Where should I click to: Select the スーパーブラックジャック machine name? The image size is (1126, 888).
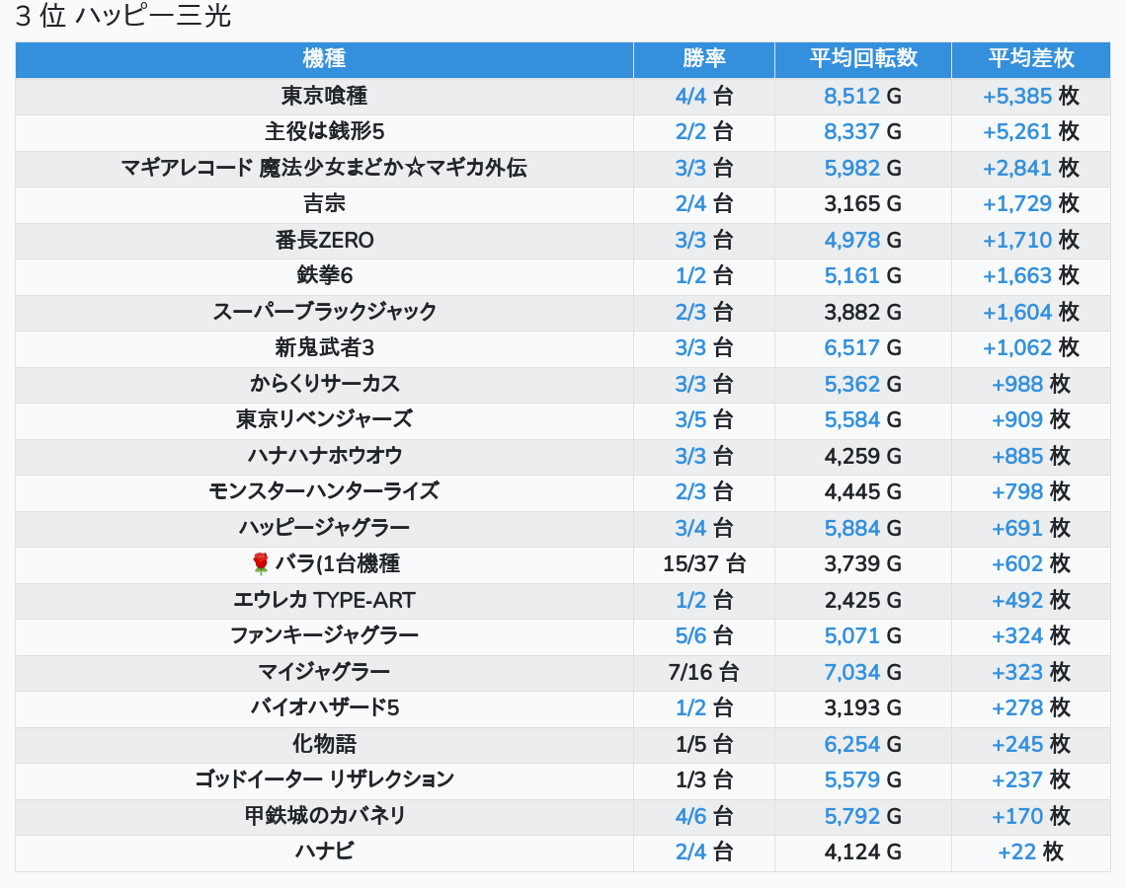point(324,312)
